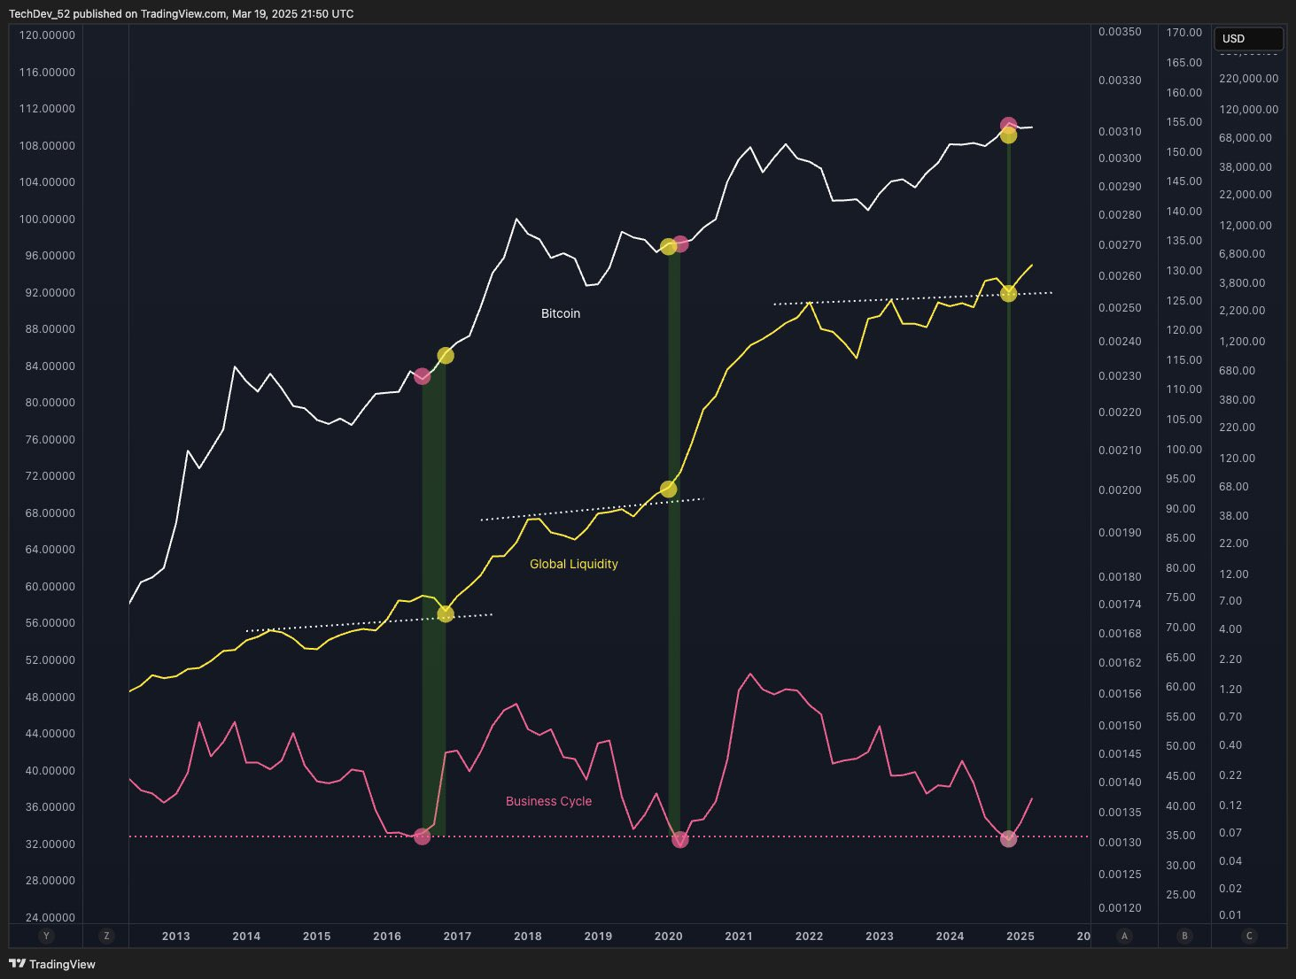Click the pink Business Cycle marker near 2020
The image size is (1296, 979).
click(679, 839)
